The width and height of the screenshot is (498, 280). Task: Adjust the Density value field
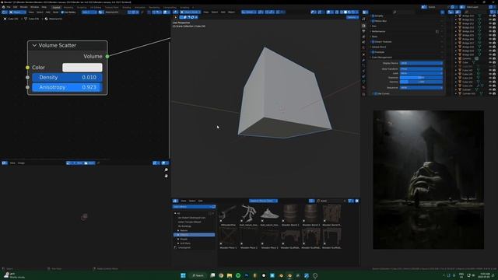point(67,77)
